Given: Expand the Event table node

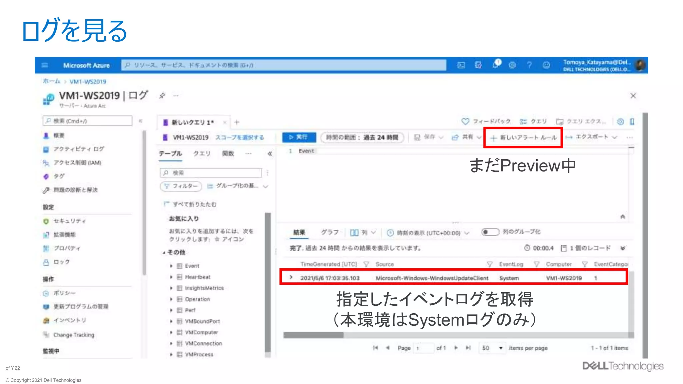Looking at the screenshot, I should point(171,266).
